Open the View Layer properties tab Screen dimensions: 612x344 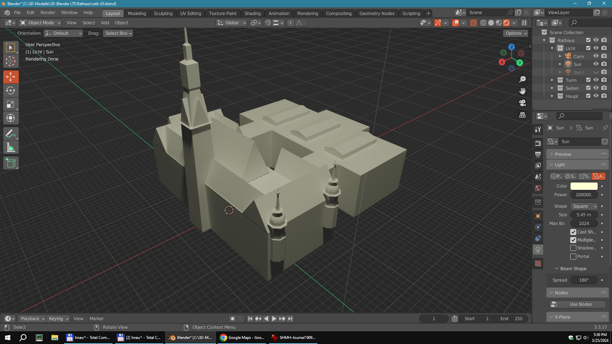point(538,166)
